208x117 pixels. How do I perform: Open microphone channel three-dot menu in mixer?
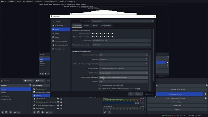point(142,103)
